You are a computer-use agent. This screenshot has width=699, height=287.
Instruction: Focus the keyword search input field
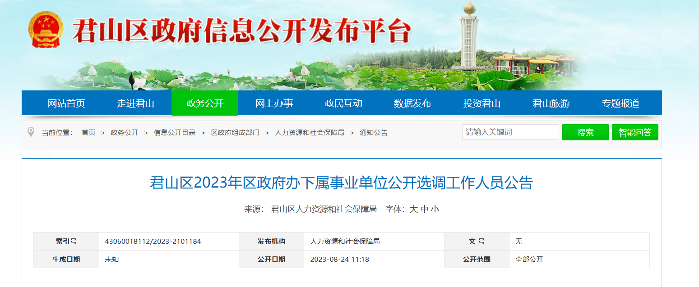point(510,132)
